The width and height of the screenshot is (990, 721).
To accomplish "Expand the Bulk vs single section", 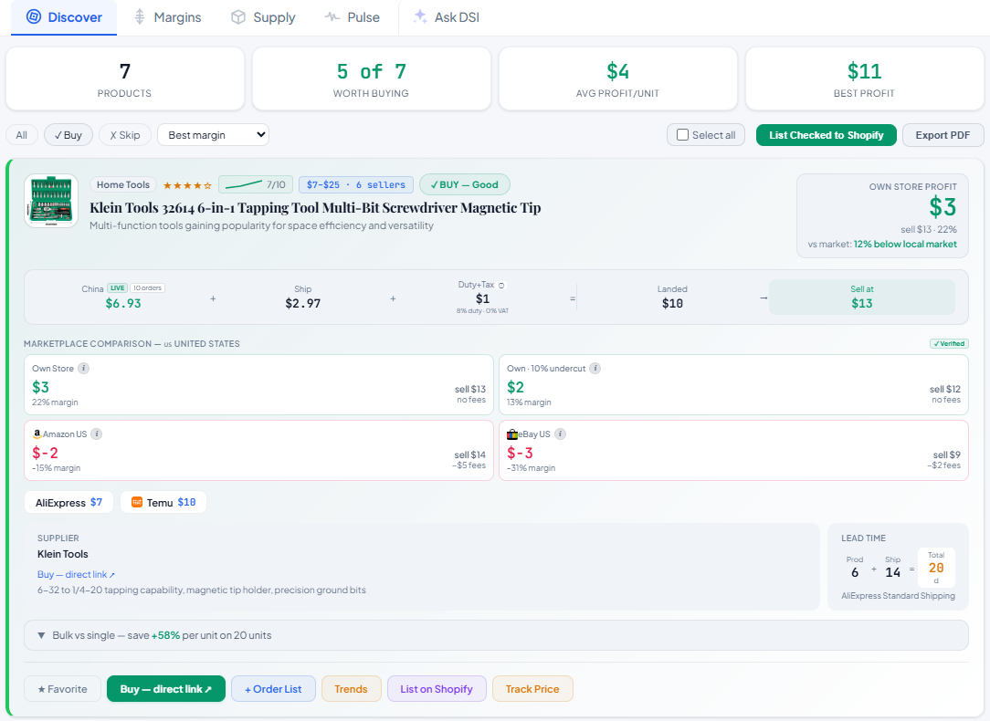I will (x=496, y=635).
